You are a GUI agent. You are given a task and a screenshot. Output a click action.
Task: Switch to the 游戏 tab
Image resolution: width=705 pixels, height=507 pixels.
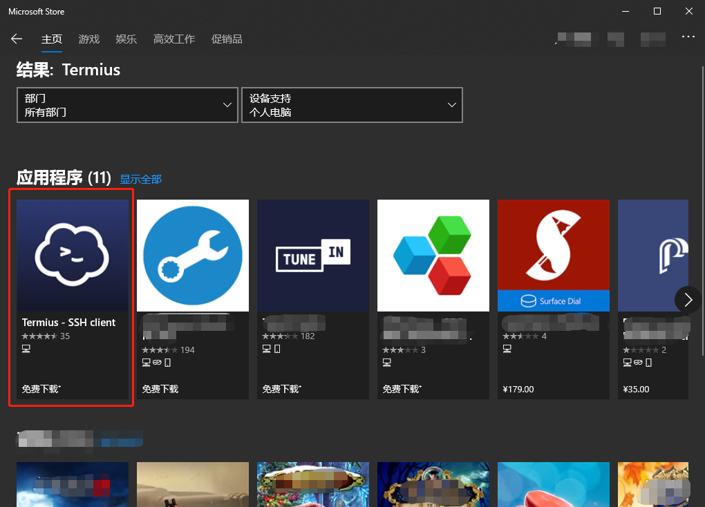(88, 39)
